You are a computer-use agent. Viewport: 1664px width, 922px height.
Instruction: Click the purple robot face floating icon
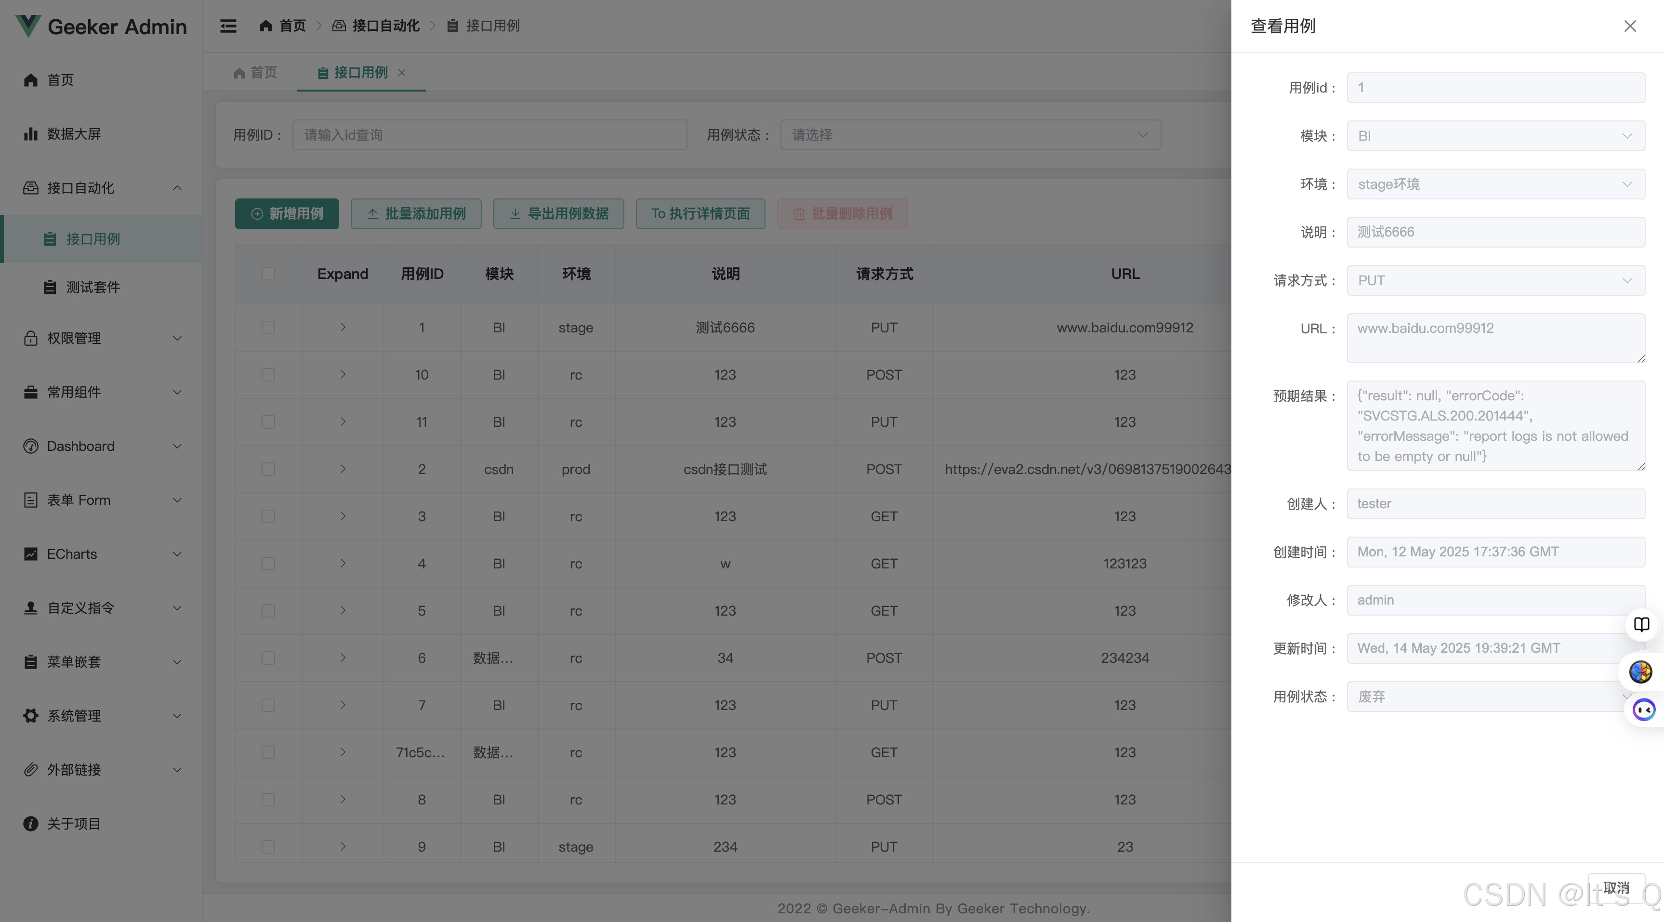(1643, 710)
